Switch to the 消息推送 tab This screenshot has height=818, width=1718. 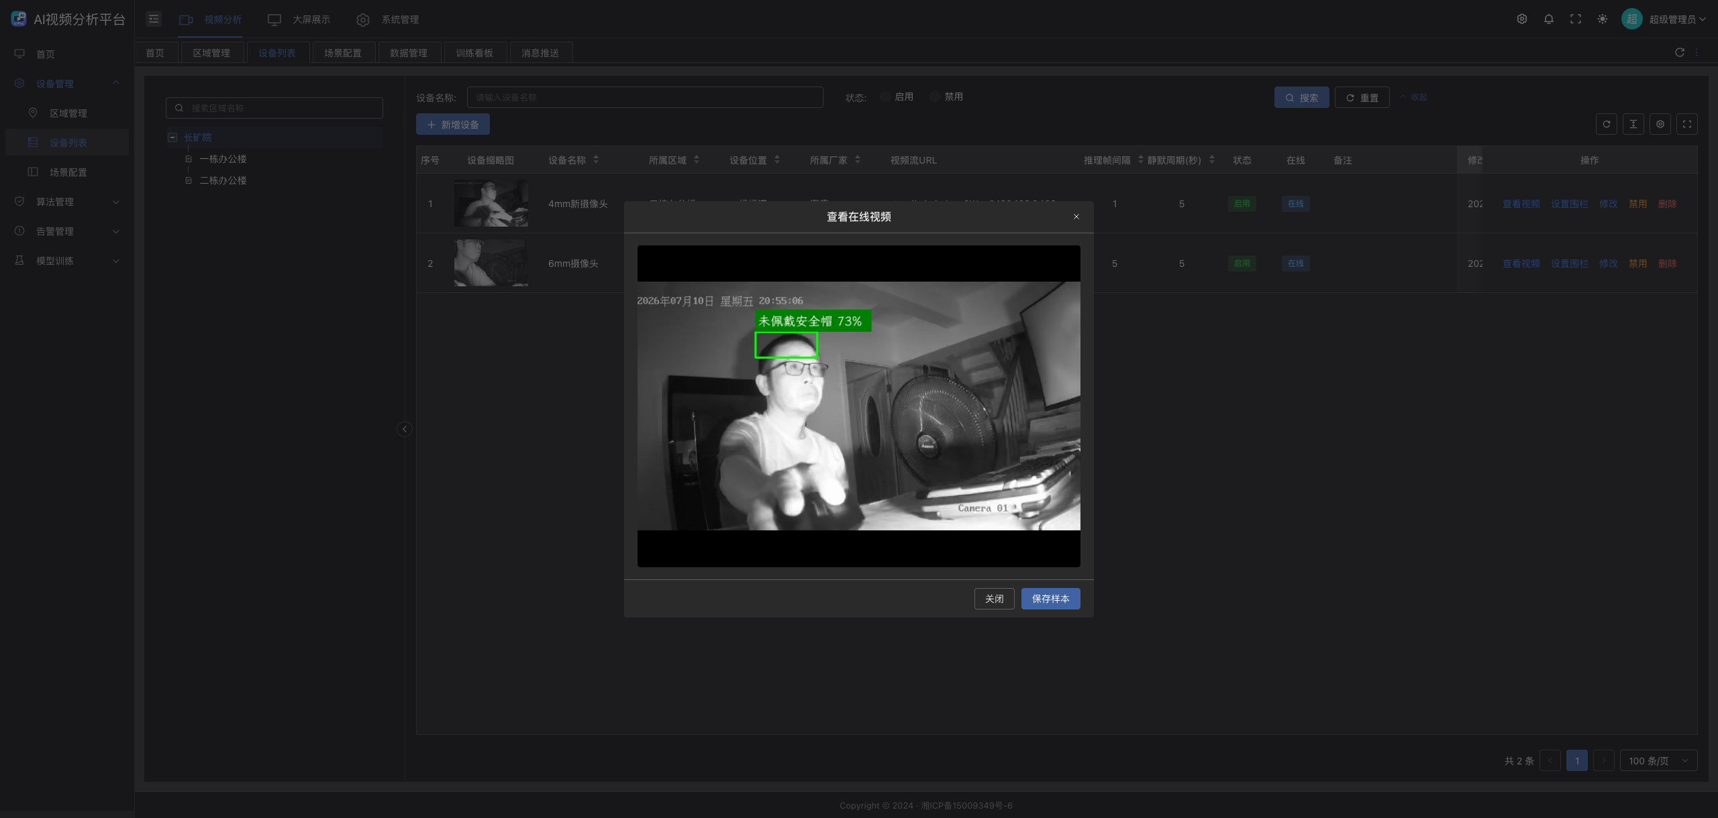pyautogui.click(x=540, y=52)
